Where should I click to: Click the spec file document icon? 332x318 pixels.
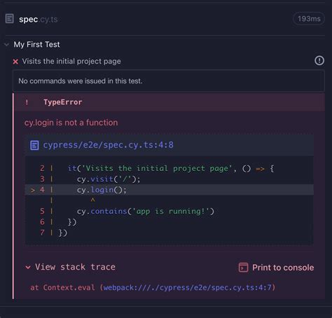tap(10, 19)
